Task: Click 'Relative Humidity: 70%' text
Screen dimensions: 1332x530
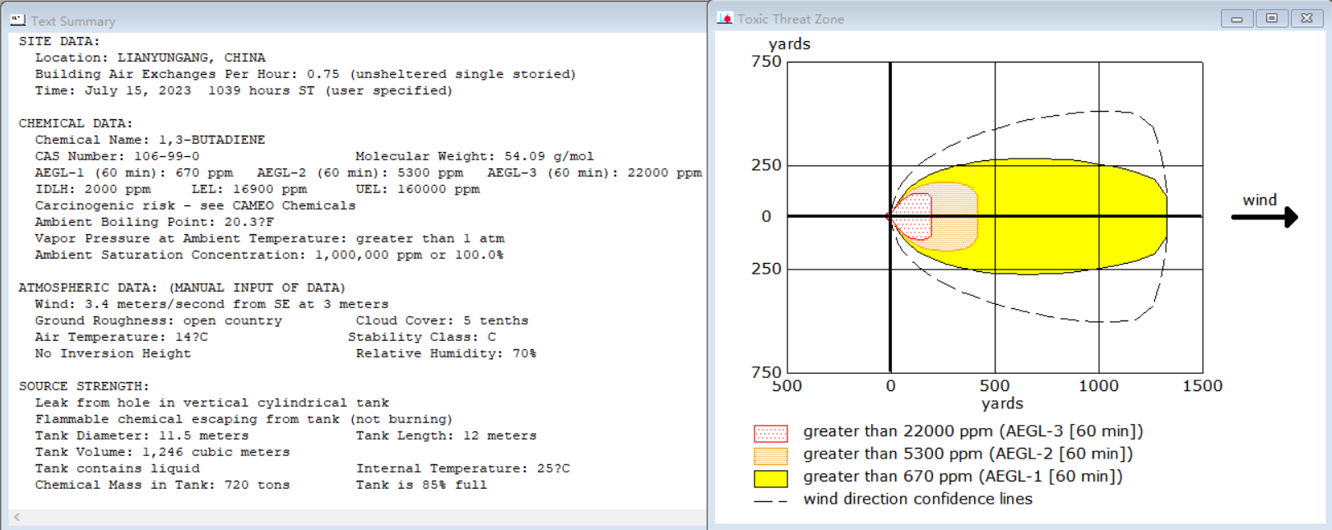Action: pyautogui.click(x=446, y=353)
